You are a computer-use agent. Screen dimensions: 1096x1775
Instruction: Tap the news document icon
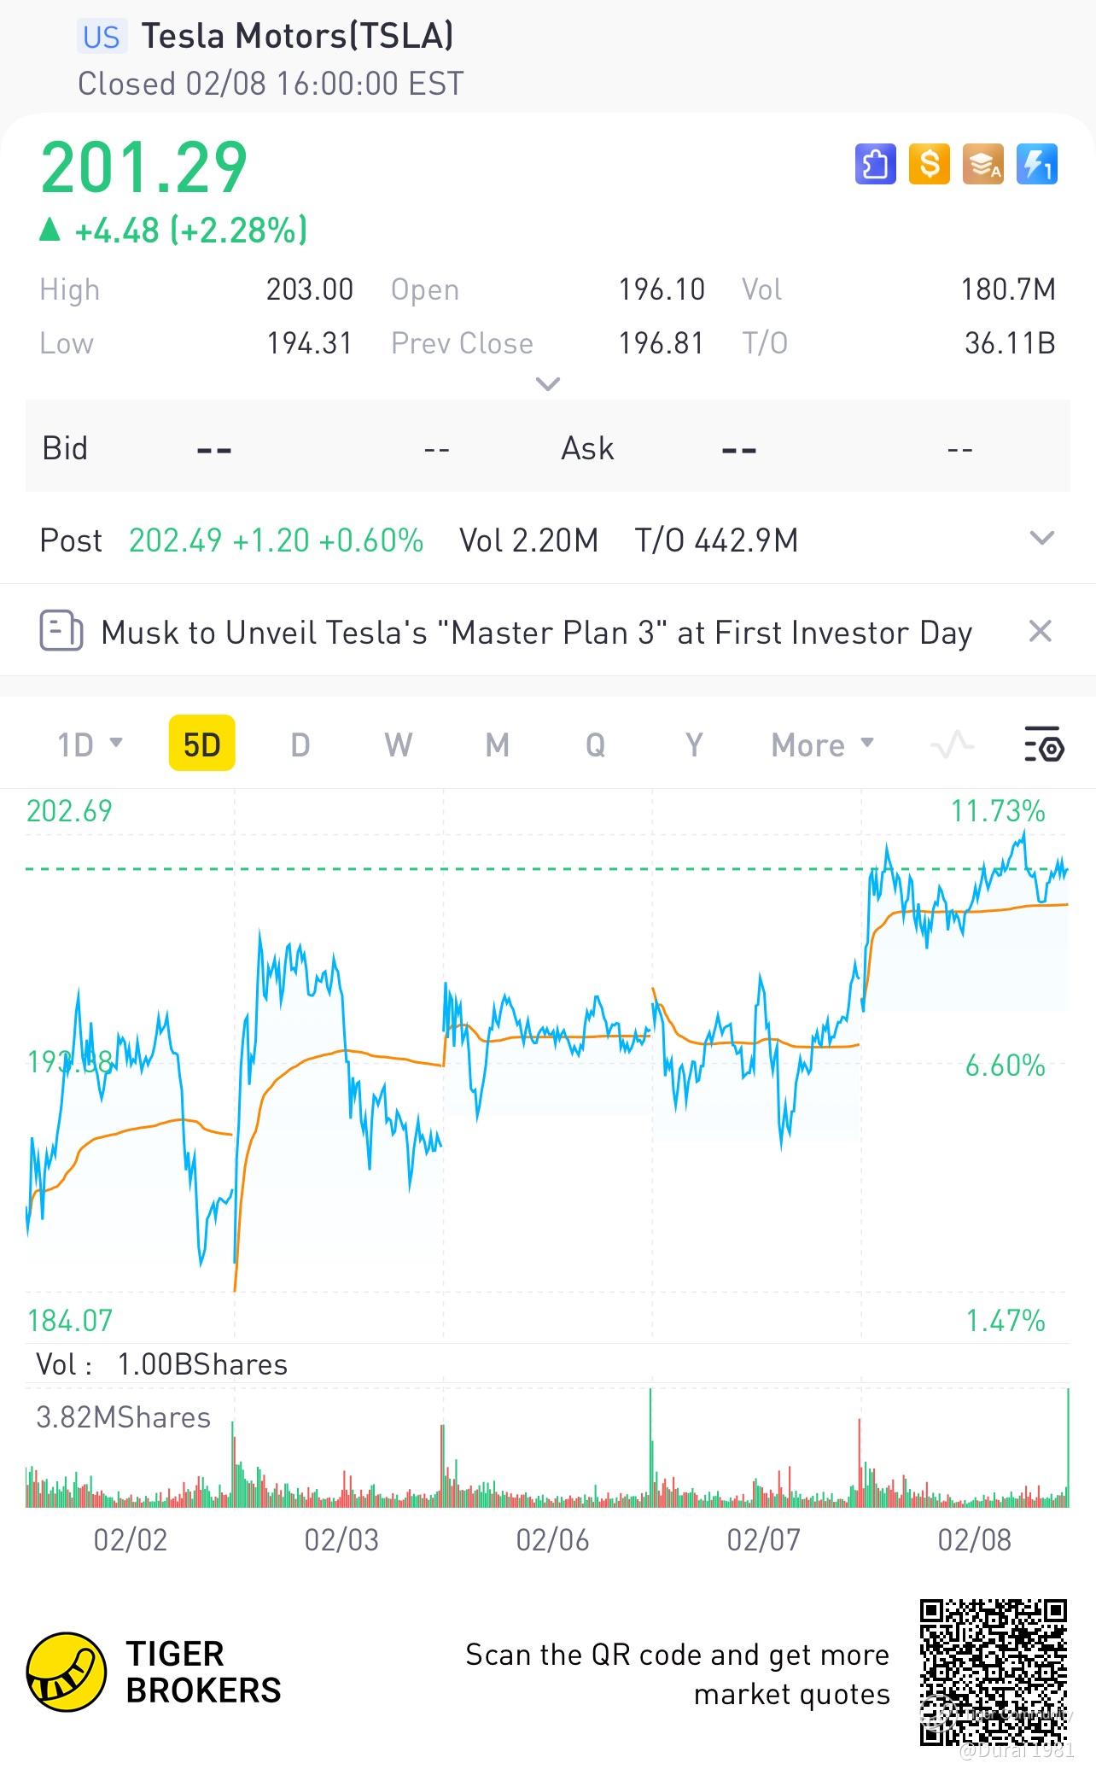click(x=61, y=632)
